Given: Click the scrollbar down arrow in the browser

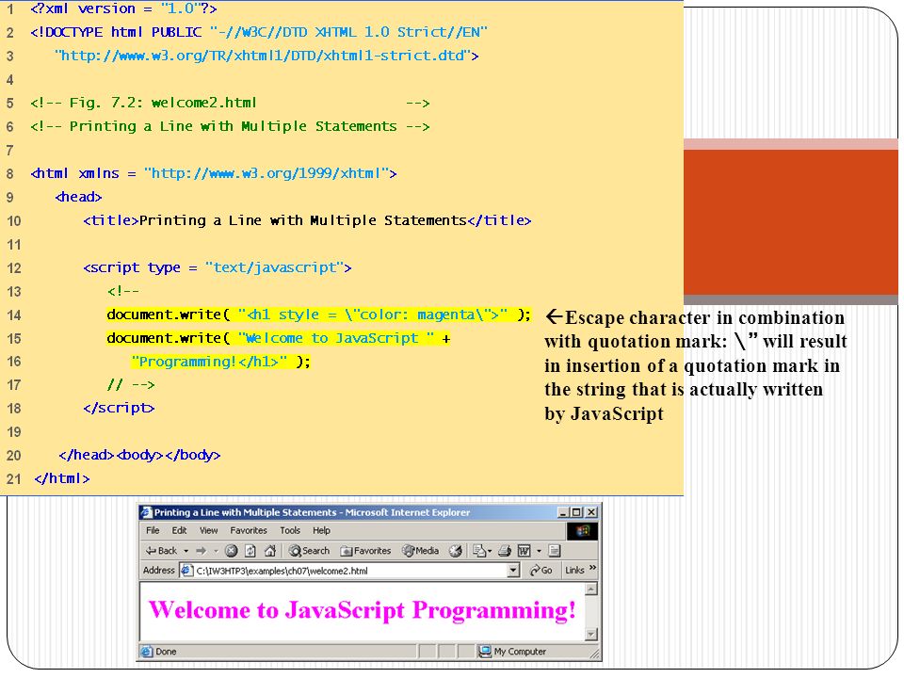Looking at the screenshot, I should point(591,634).
